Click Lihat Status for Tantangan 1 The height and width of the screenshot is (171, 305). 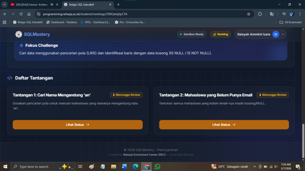pos(77,125)
